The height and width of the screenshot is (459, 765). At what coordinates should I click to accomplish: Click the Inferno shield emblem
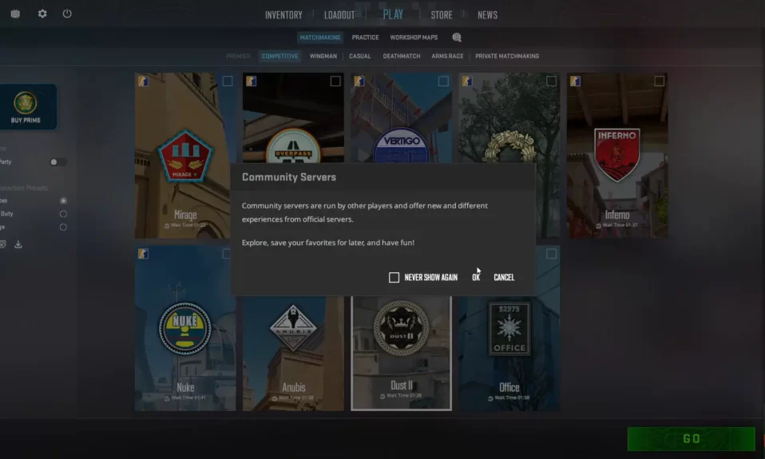click(x=617, y=155)
